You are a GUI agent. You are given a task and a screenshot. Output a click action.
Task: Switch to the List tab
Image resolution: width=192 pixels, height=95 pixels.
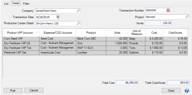[x=6, y=4]
